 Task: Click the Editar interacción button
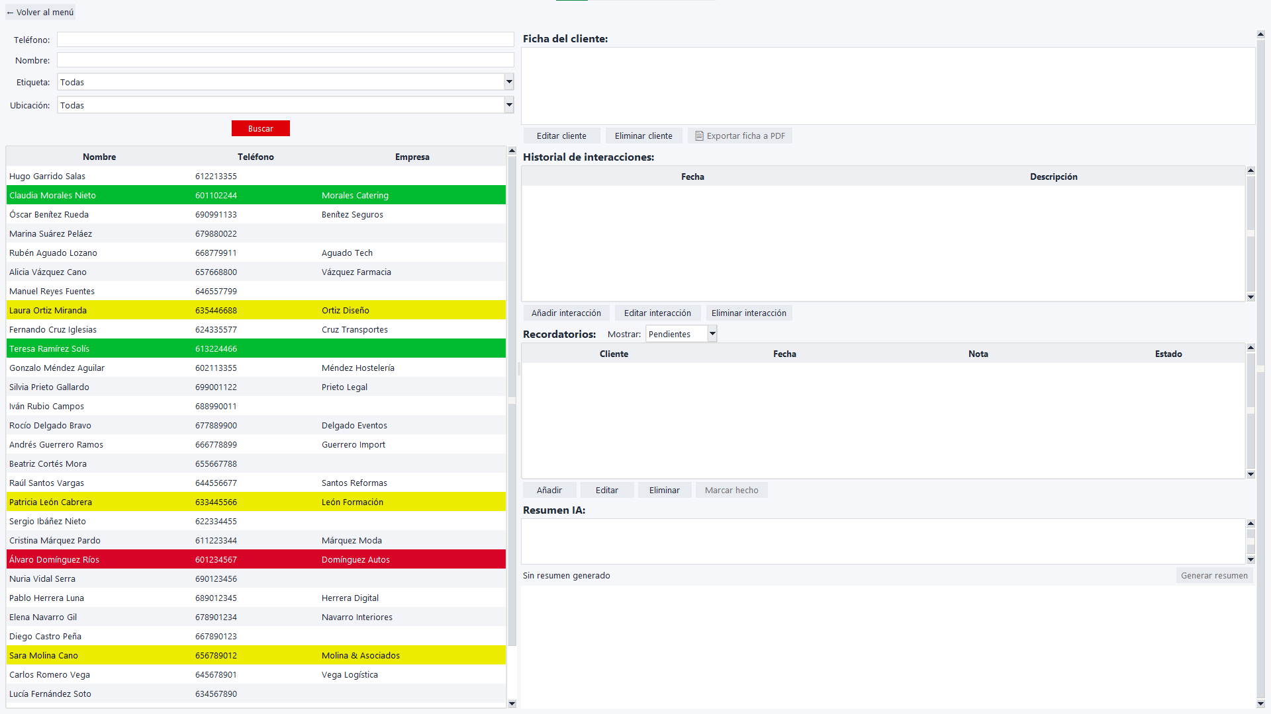pyautogui.click(x=657, y=313)
